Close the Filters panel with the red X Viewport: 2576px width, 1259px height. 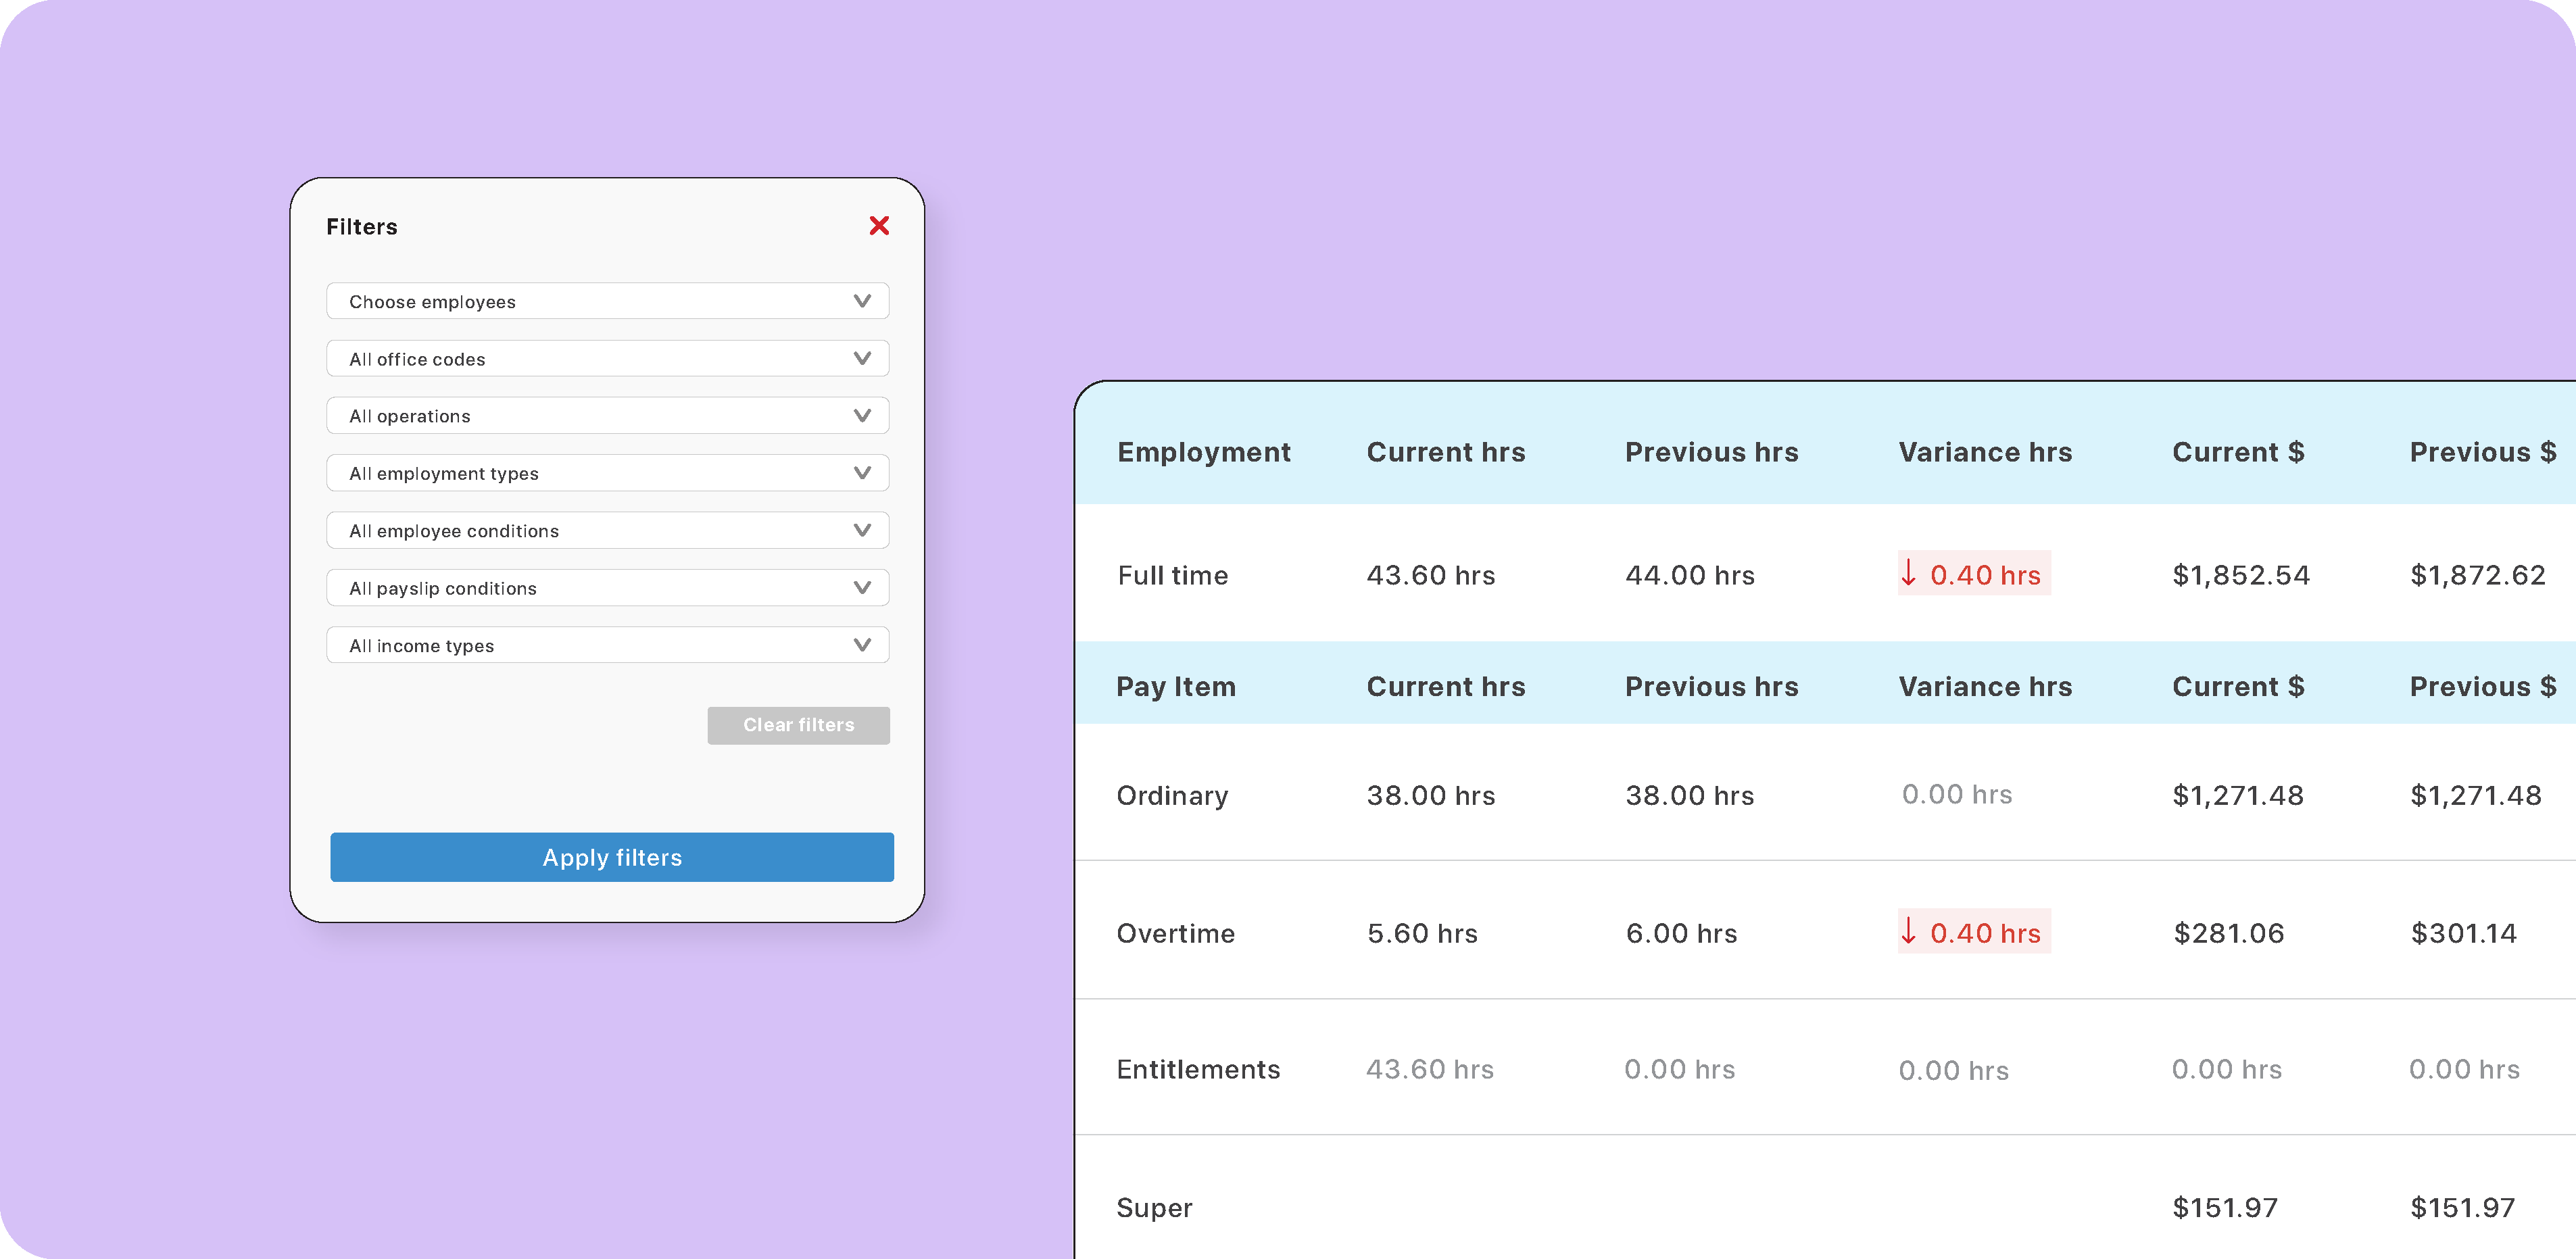879,226
